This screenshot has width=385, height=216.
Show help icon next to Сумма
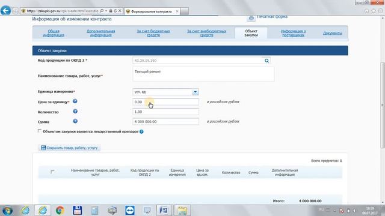(75, 121)
